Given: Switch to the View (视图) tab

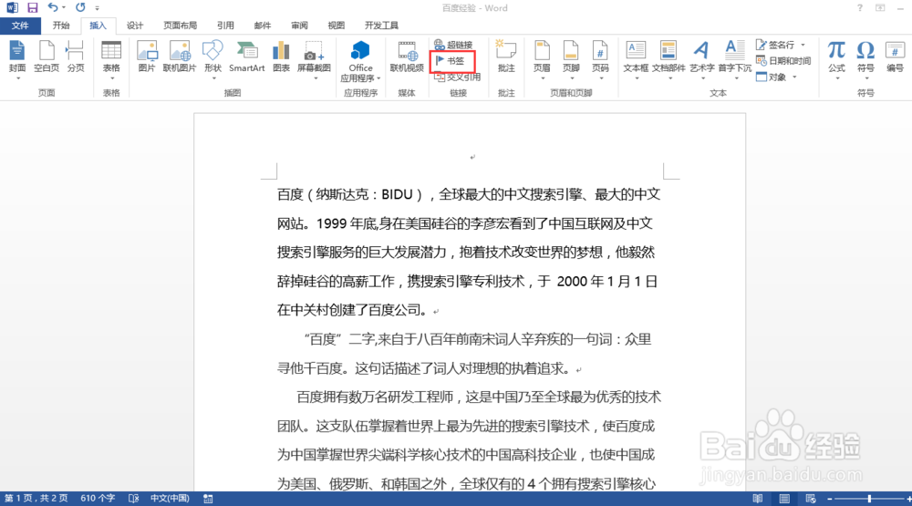Looking at the screenshot, I should click(337, 26).
